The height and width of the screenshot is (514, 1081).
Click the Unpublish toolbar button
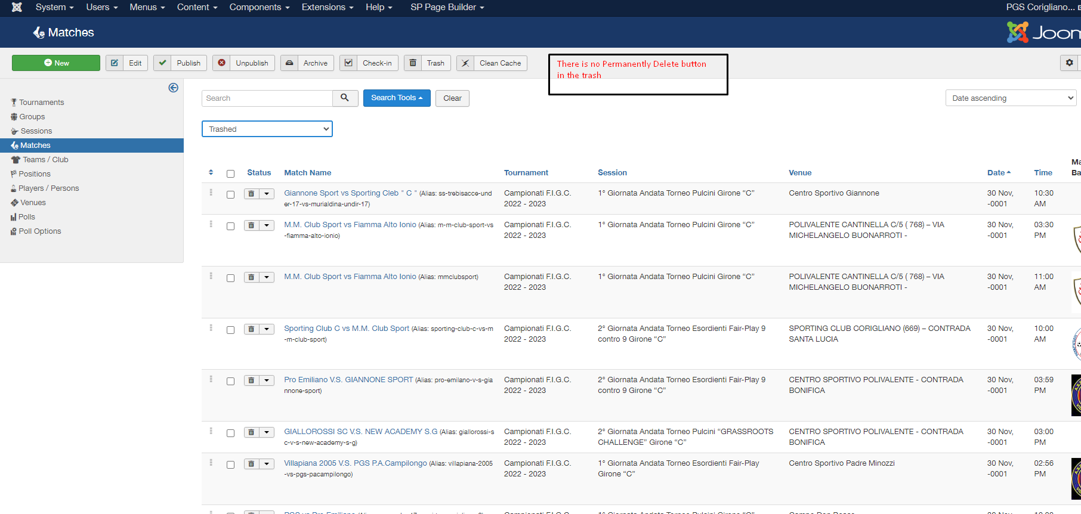(x=243, y=63)
